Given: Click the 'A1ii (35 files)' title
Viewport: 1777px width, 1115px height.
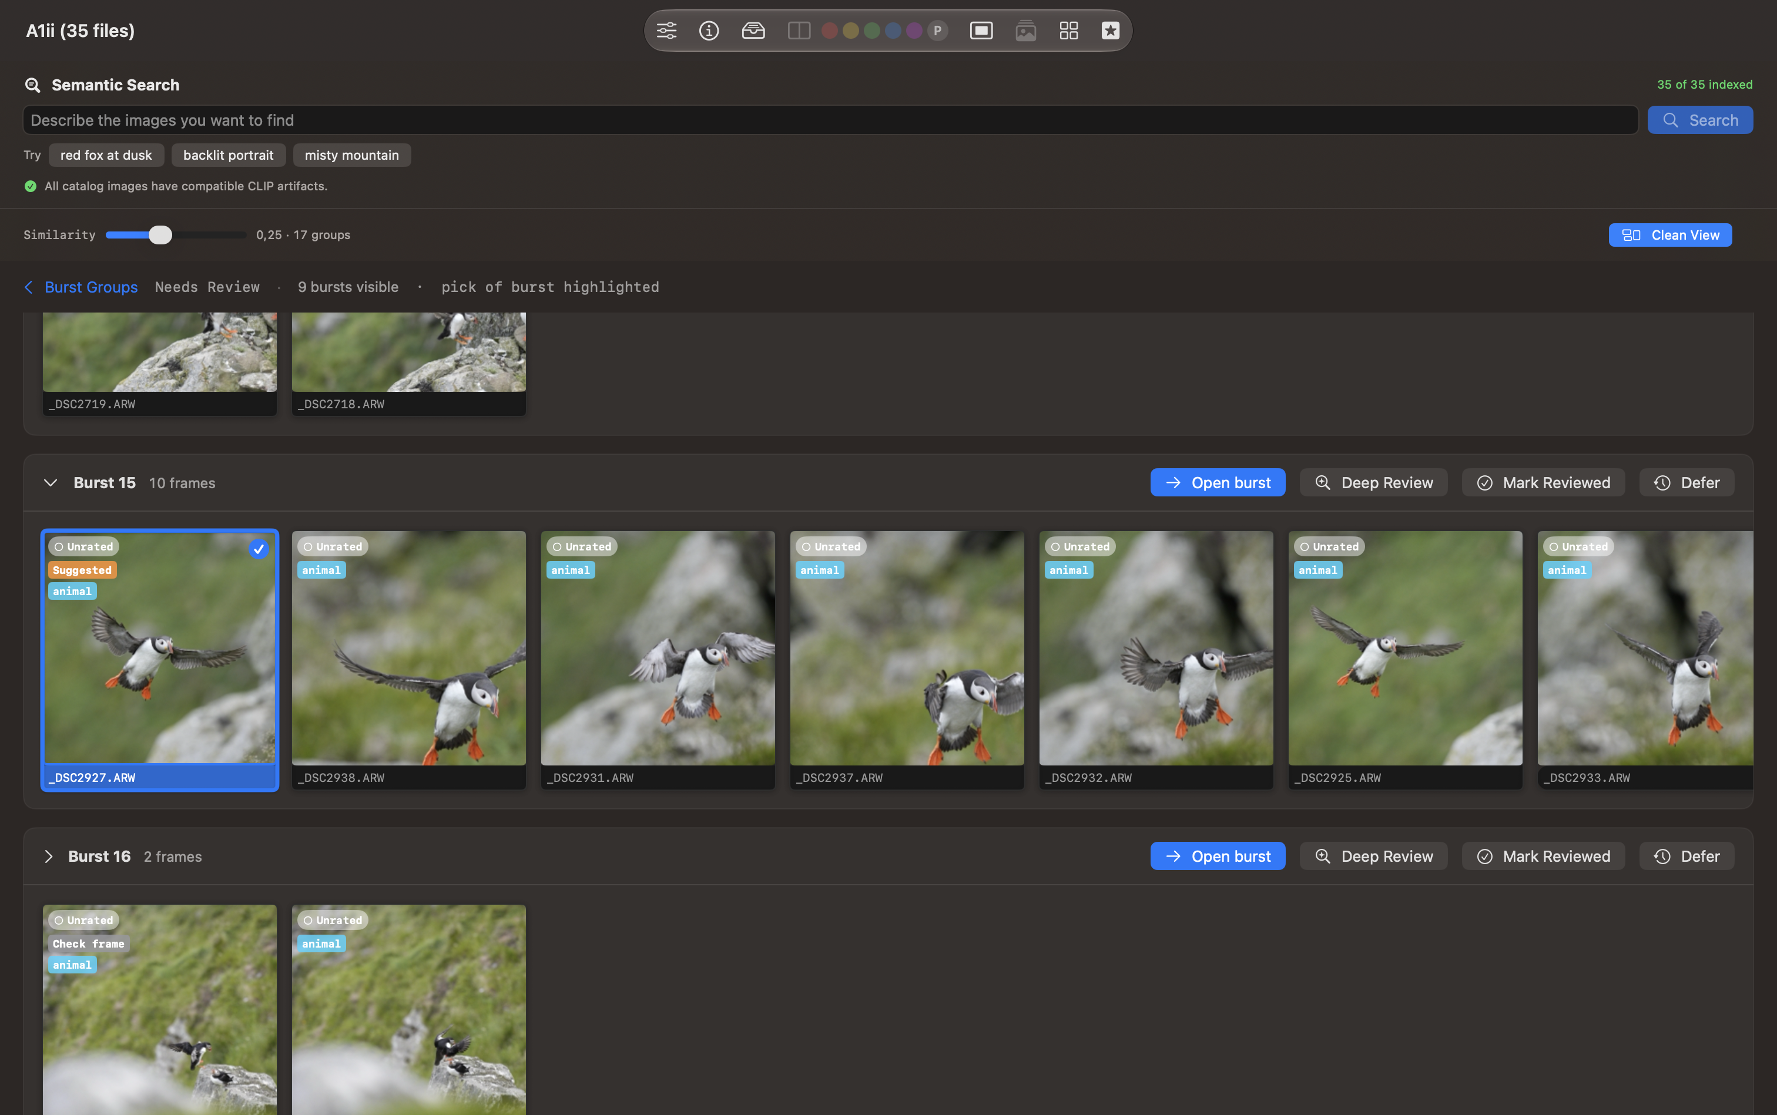Looking at the screenshot, I should pos(80,30).
